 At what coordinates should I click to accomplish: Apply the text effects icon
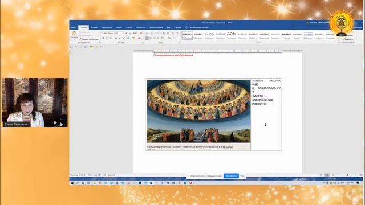pyautogui.click(x=128, y=38)
